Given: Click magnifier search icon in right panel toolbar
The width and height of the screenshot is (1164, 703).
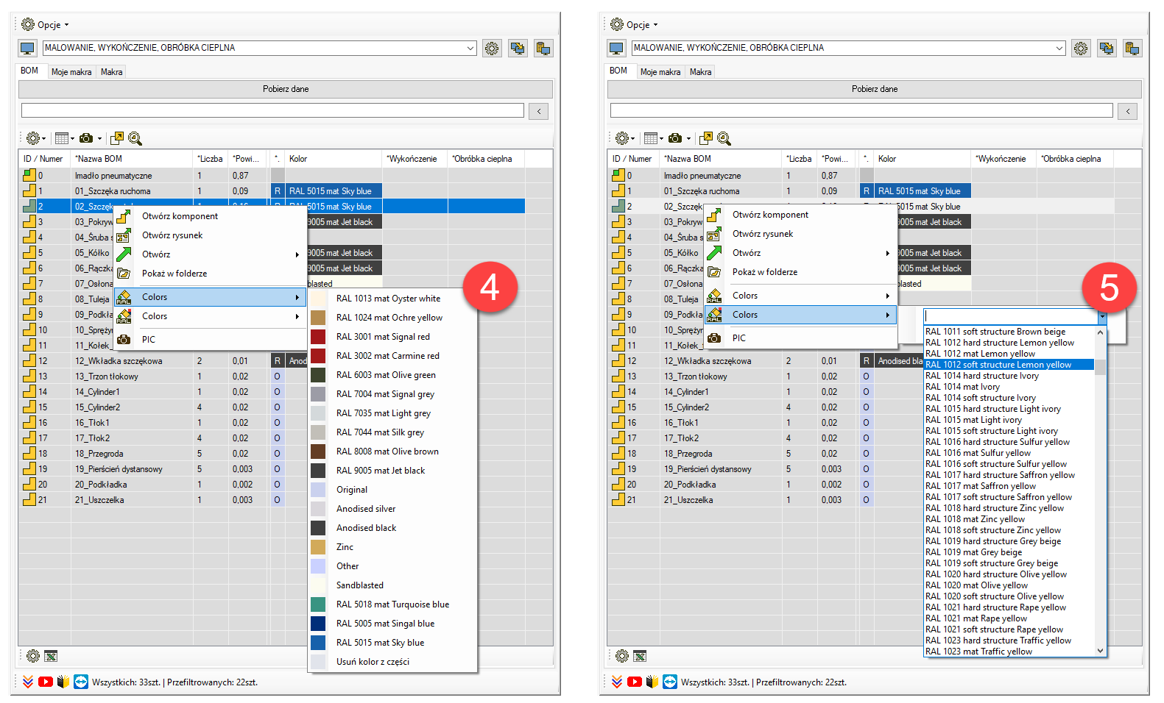Looking at the screenshot, I should click(x=724, y=138).
